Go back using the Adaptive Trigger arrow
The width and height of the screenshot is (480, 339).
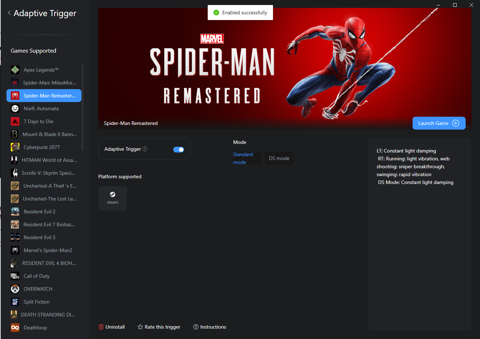coord(9,13)
